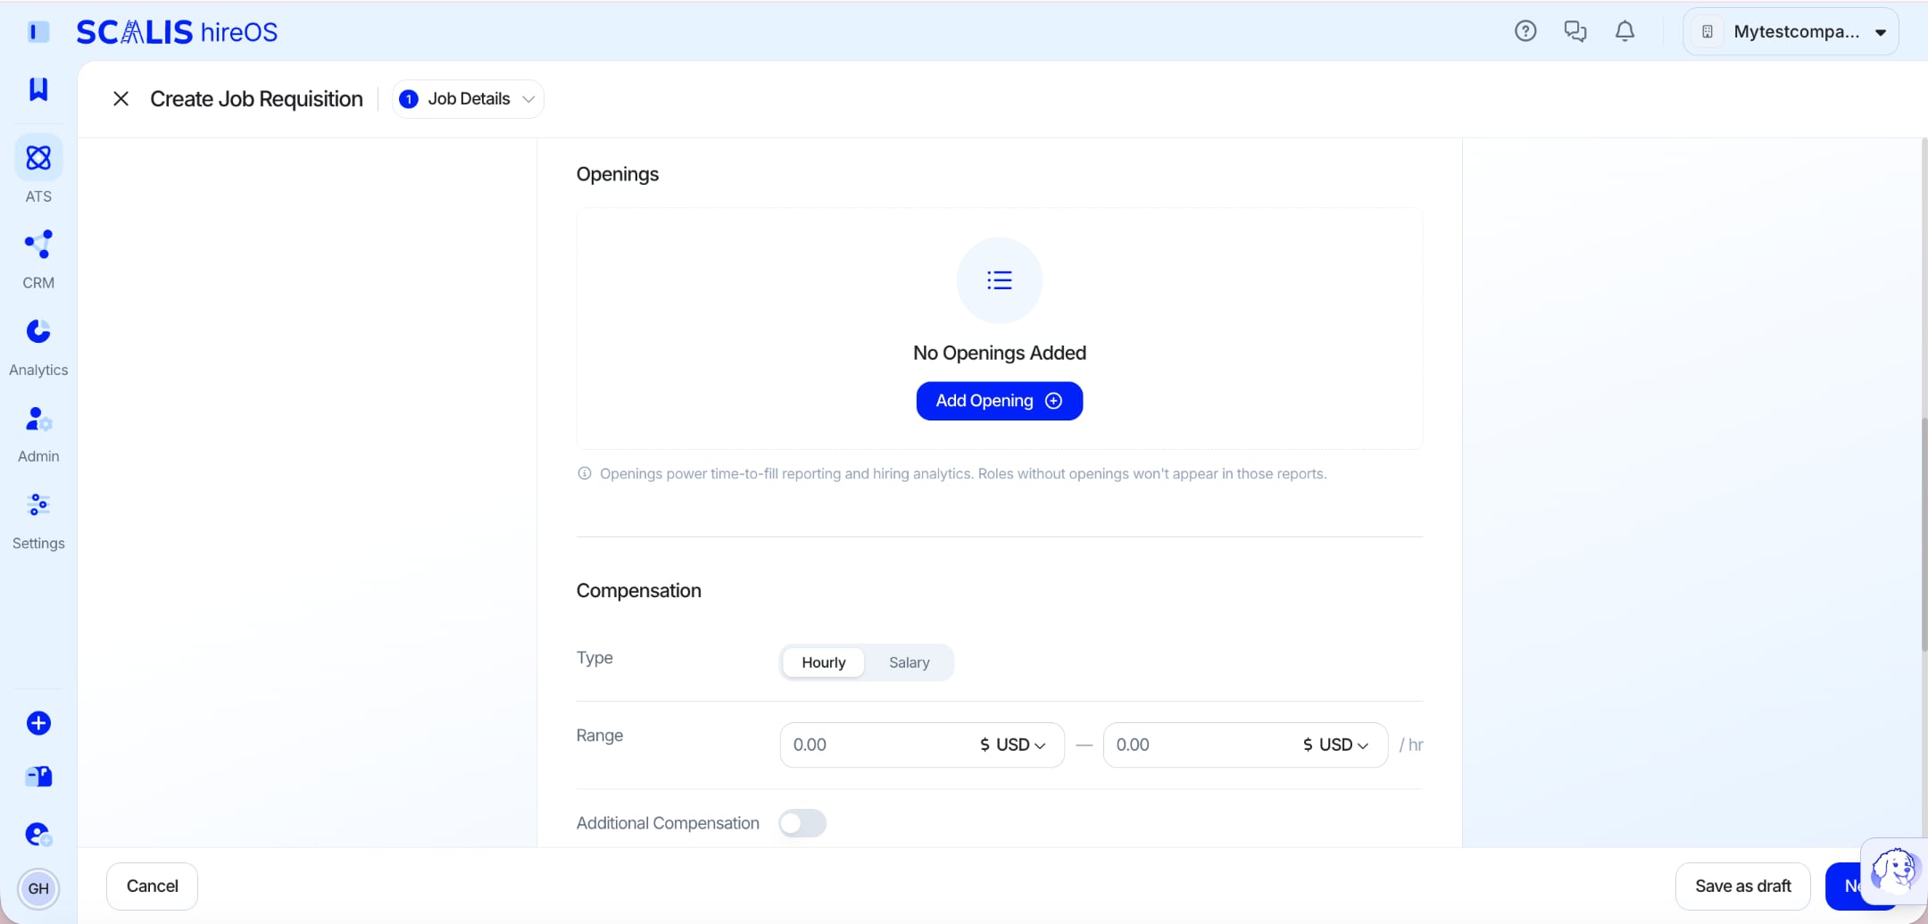This screenshot has width=1928, height=924.
Task: Click the Additional Compensation label
Action: (668, 823)
